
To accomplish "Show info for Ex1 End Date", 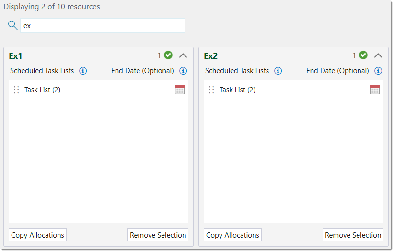I will [183, 71].
